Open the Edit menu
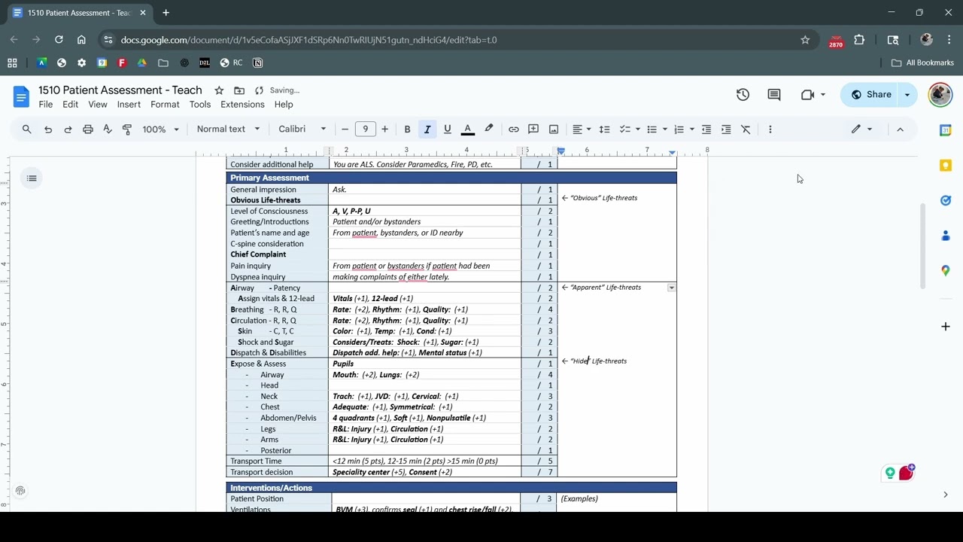 [71, 105]
